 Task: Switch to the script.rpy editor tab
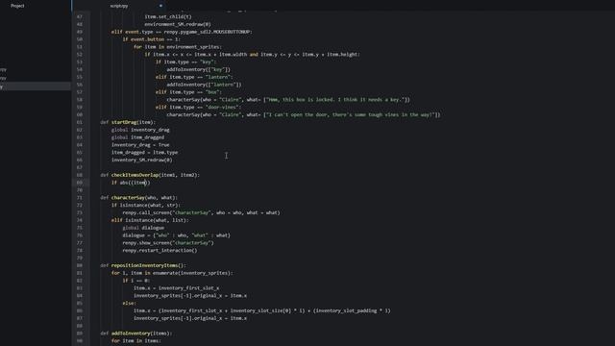click(x=119, y=6)
